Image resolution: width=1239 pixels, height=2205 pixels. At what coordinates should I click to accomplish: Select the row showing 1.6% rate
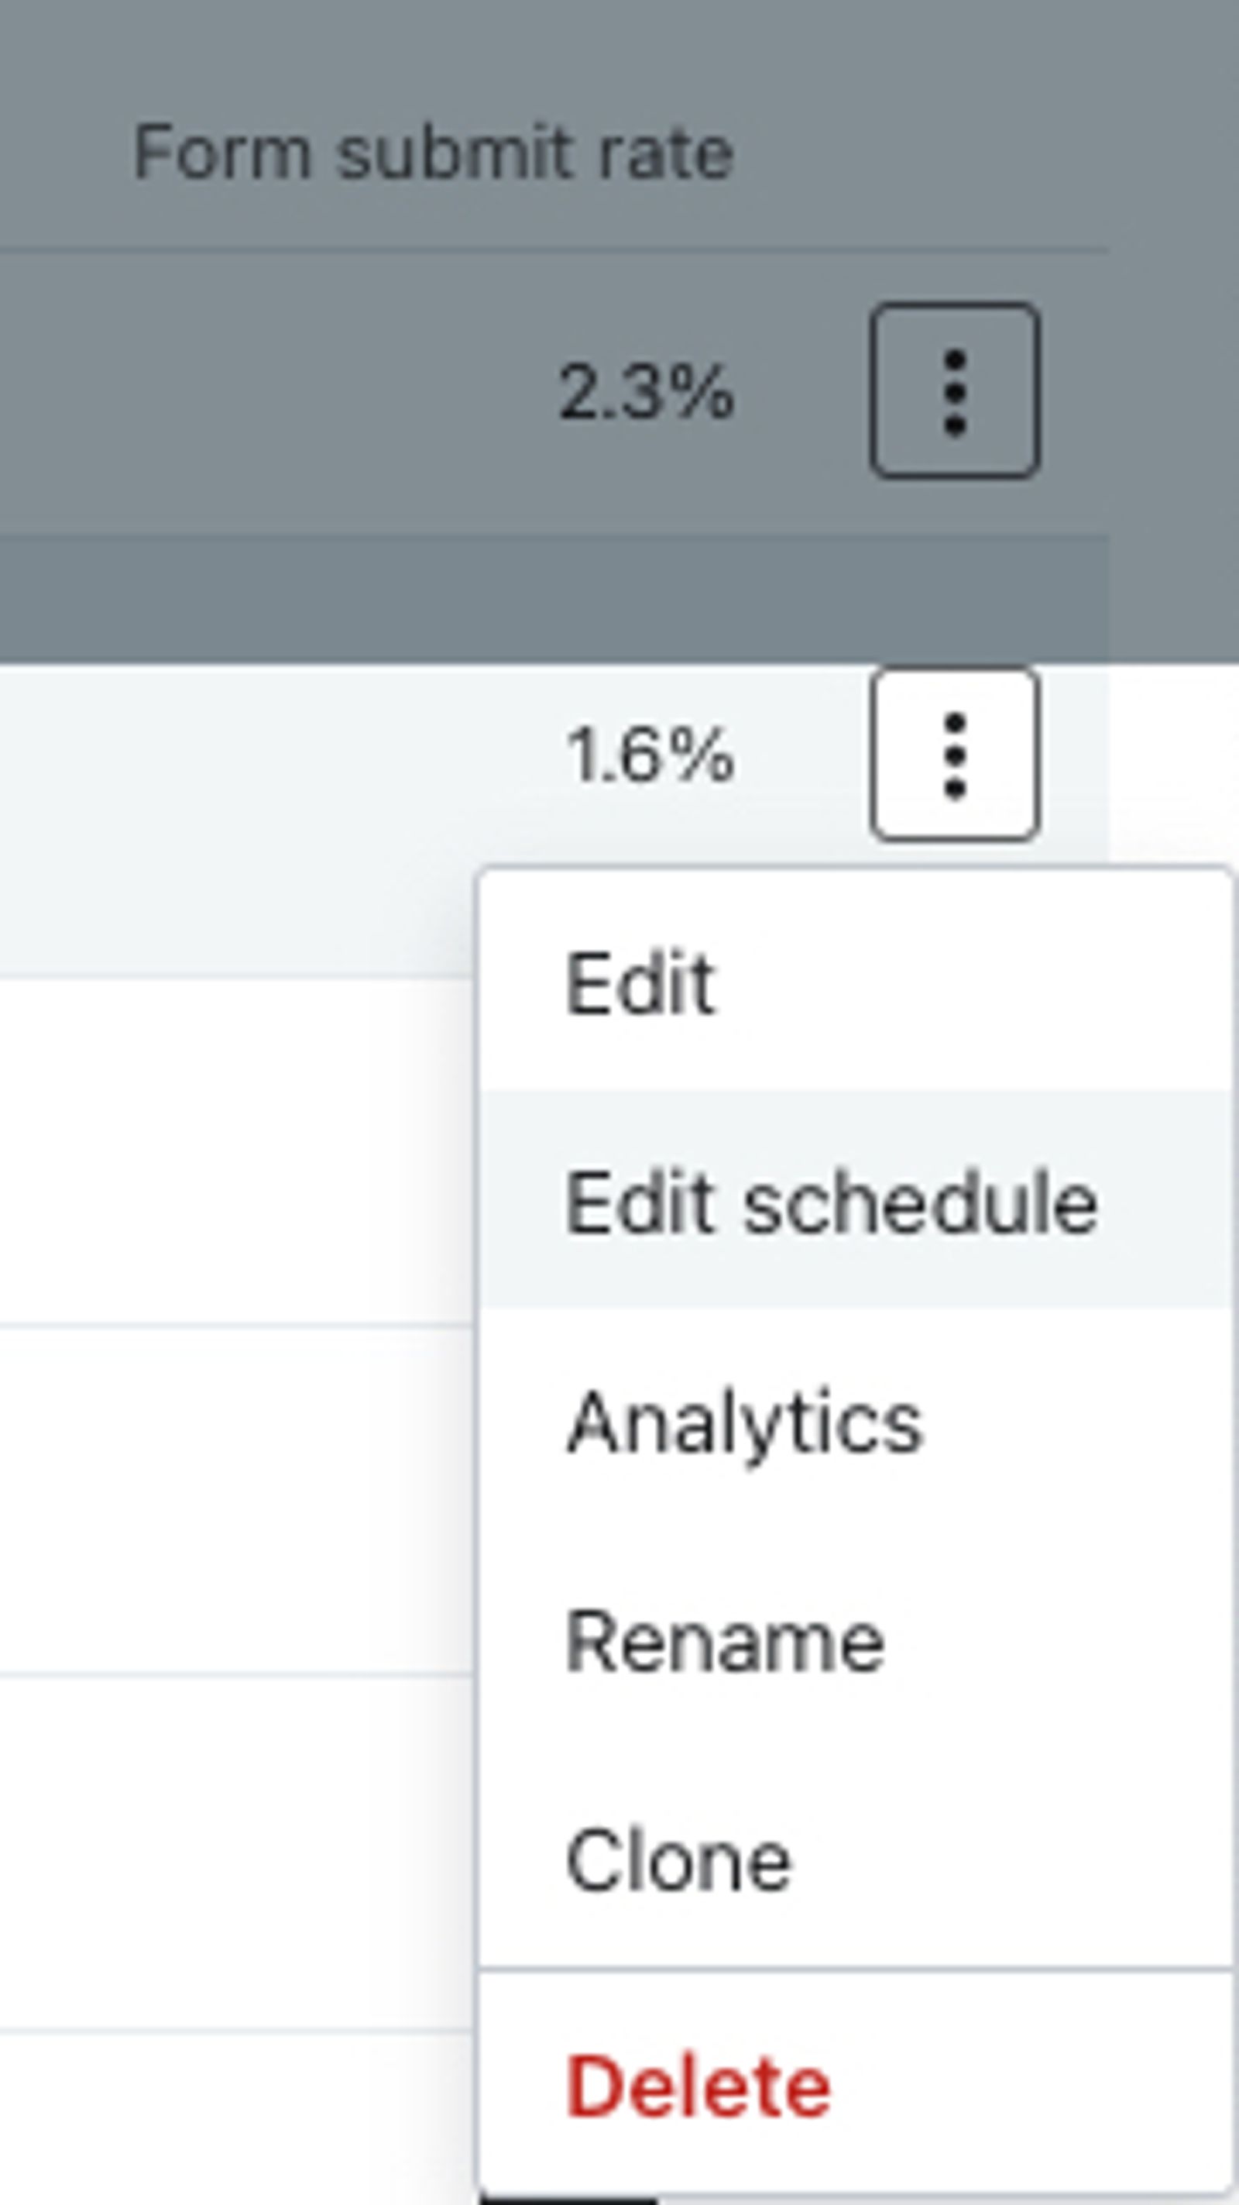point(554,820)
